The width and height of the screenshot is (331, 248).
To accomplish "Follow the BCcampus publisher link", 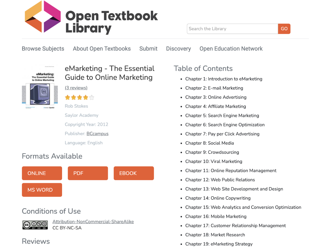I will click(97, 134).
